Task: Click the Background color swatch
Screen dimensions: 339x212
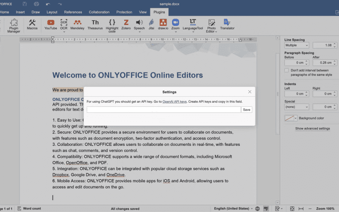Action: coord(289,118)
